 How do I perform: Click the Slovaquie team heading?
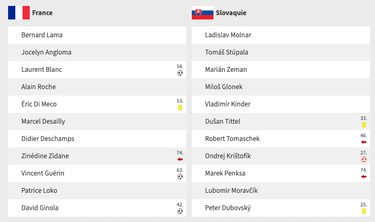(x=231, y=12)
